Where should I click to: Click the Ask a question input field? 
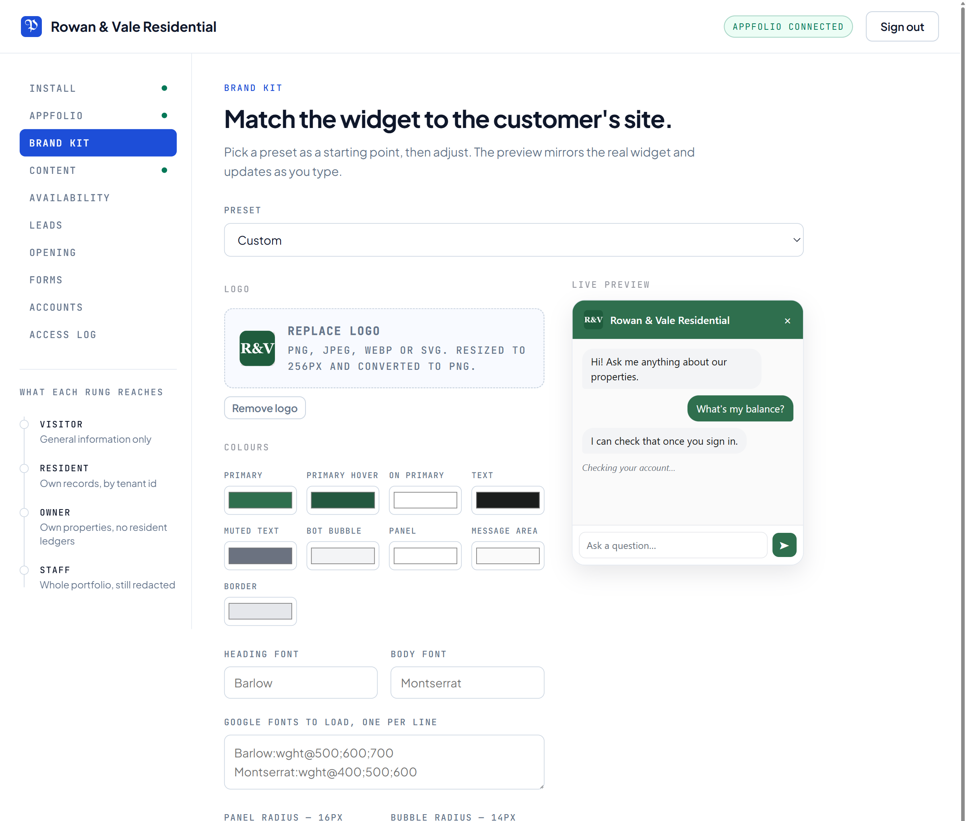pos(673,545)
